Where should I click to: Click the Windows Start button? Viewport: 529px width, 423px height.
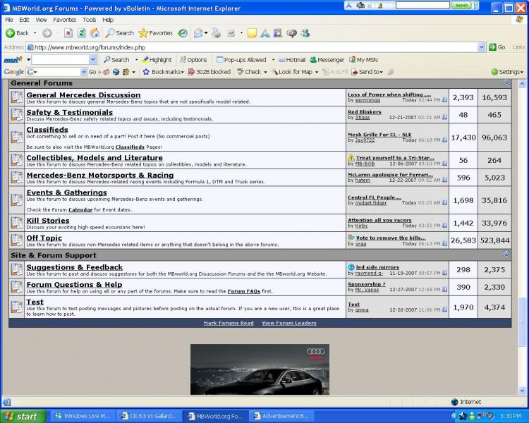click(x=21, y=416)
